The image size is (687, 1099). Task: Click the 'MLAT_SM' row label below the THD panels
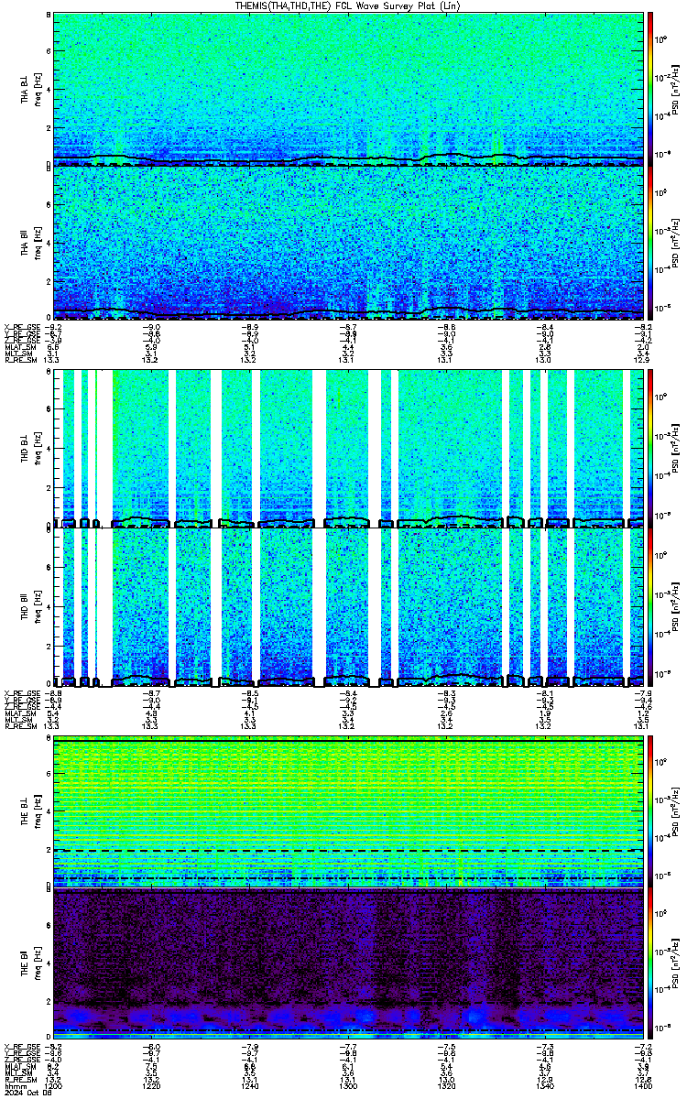coord(18,713)
